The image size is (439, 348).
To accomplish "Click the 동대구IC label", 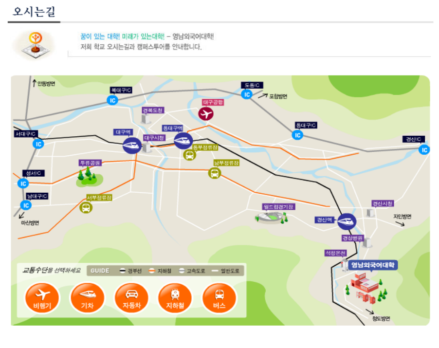I will (306, 125).
